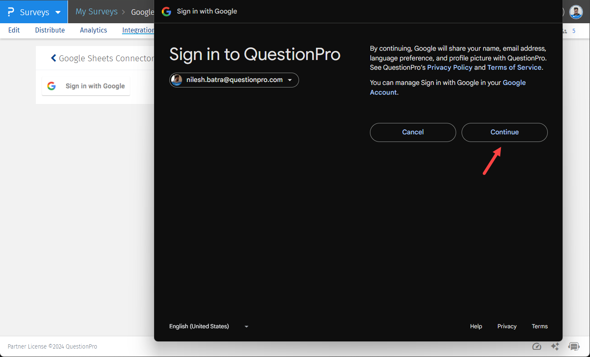Image resolution: width=590 pixels, height=357 pixels.
Task: Click the Google G logo in dialog header
Action: [x=166, y=11]
